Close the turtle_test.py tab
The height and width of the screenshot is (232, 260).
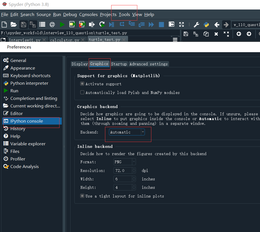point(124,40)
